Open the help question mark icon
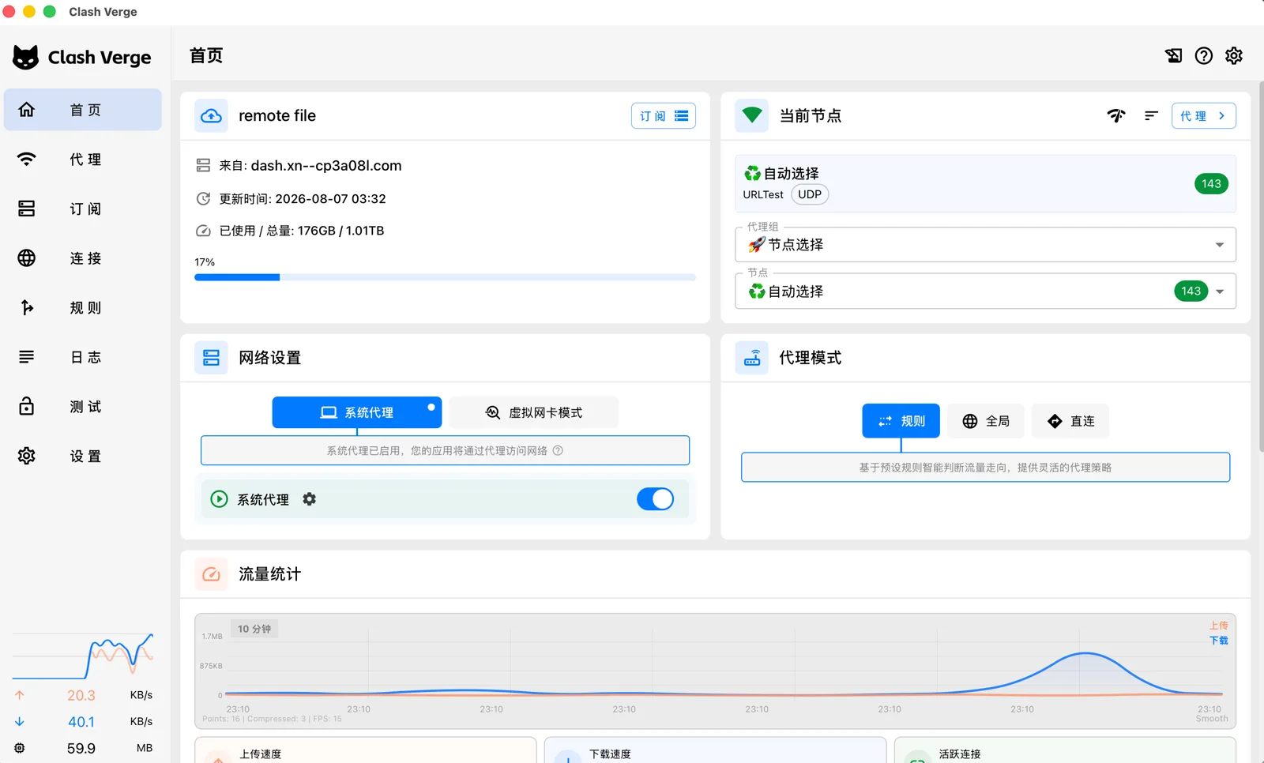The image size is (1264, 763). 1204,55
